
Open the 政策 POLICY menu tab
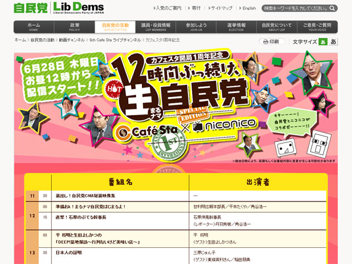click(75, 27)
